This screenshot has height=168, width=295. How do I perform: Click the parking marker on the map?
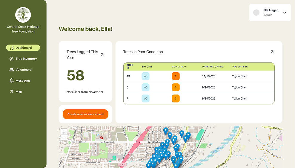pos(97,135)
